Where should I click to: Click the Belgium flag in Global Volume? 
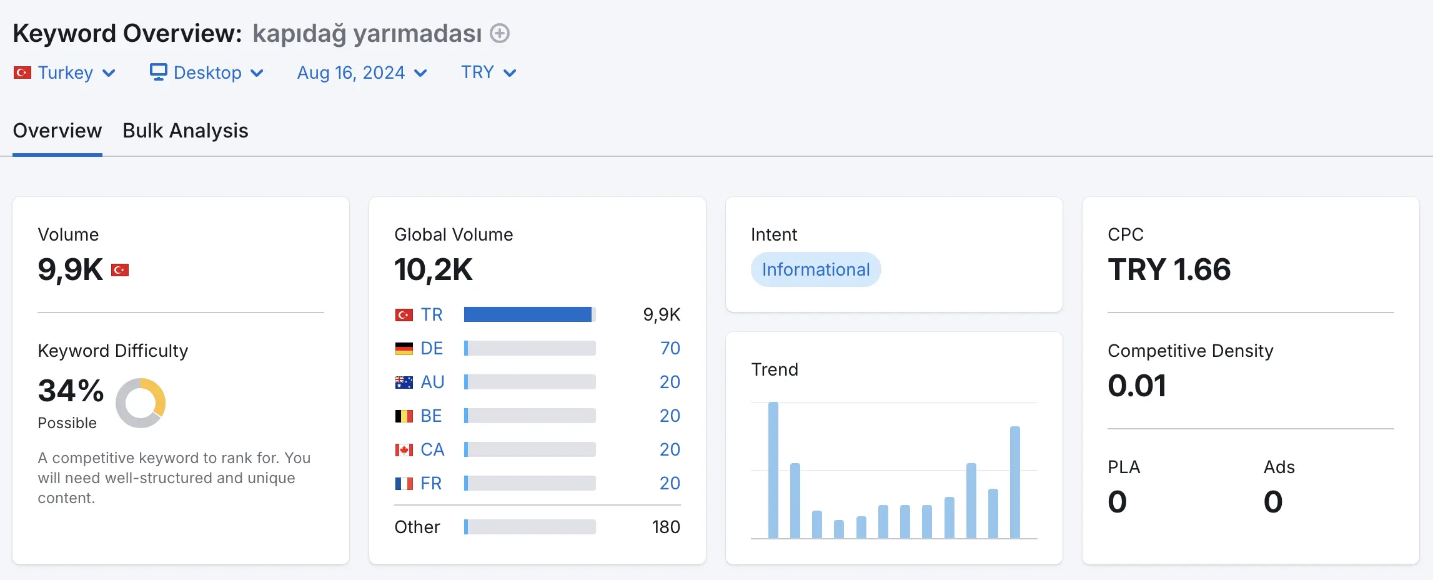(x=404, y=416)
